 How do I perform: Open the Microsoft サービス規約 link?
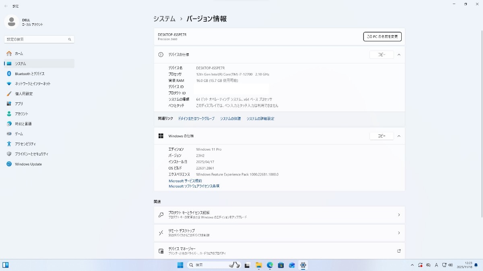(185, 181)
